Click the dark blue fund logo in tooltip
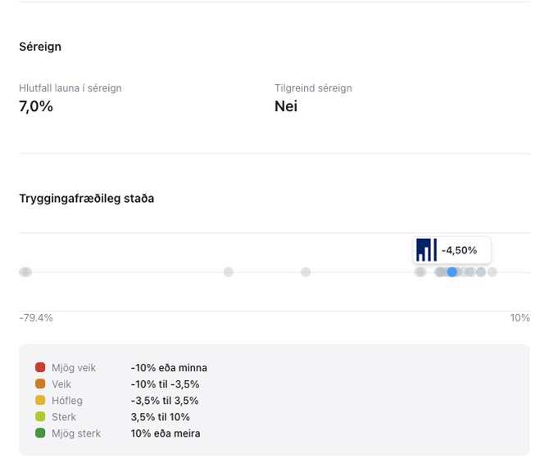 [x=426, y=250]
